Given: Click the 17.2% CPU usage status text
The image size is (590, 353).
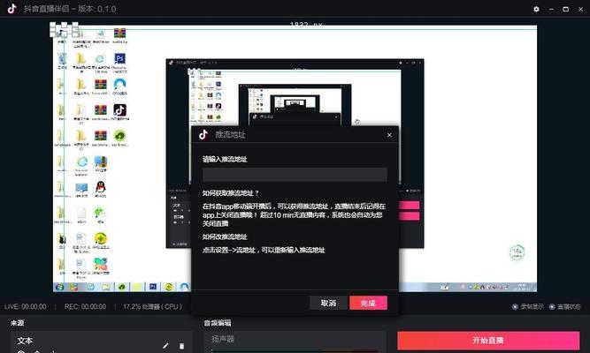Looking at the screenshot, I should [152, 307].
